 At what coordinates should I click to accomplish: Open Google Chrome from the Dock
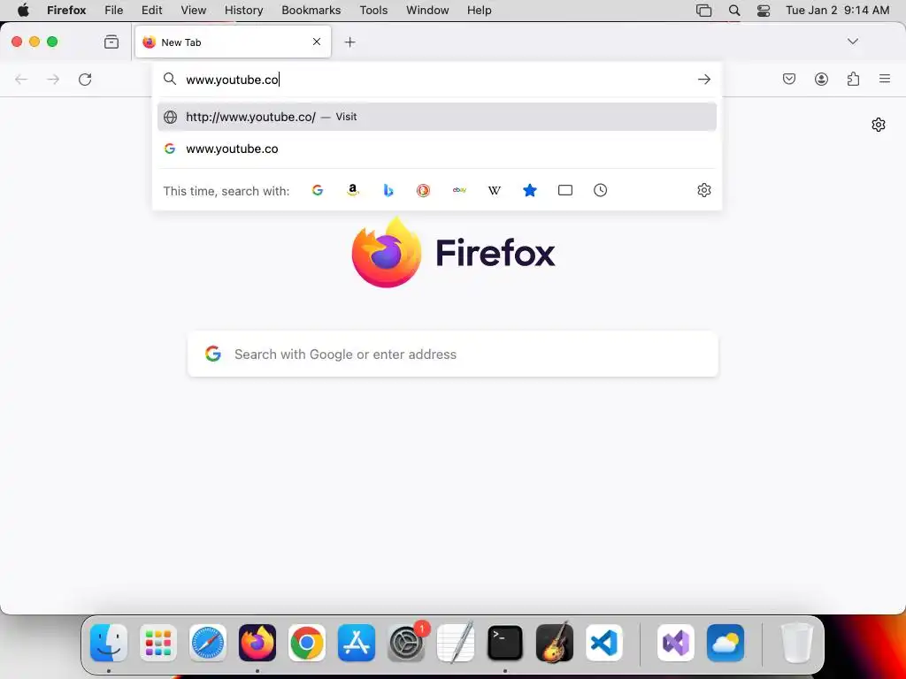[x=307, y=643]
